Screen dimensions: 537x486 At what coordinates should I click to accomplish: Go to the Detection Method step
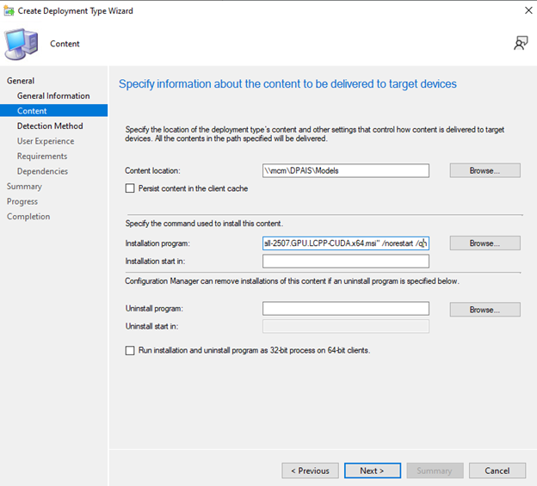50,126
